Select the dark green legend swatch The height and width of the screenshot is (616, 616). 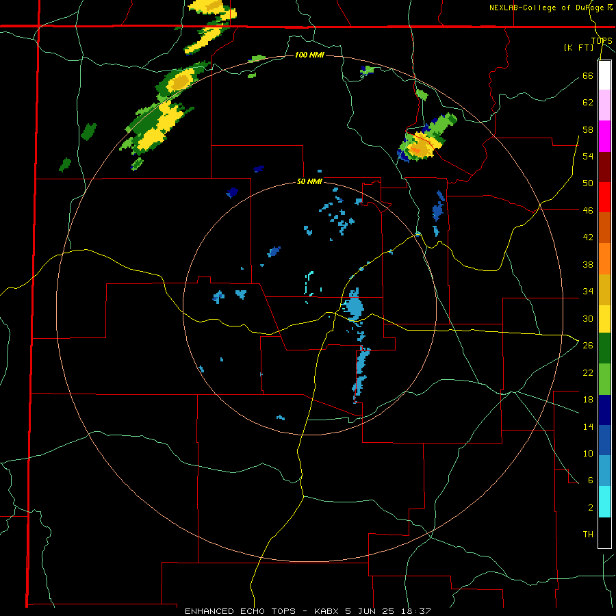tap(604, 348)
